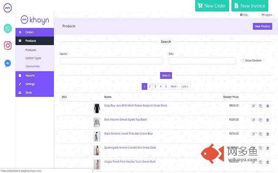Click the SKU search input field

202,61
